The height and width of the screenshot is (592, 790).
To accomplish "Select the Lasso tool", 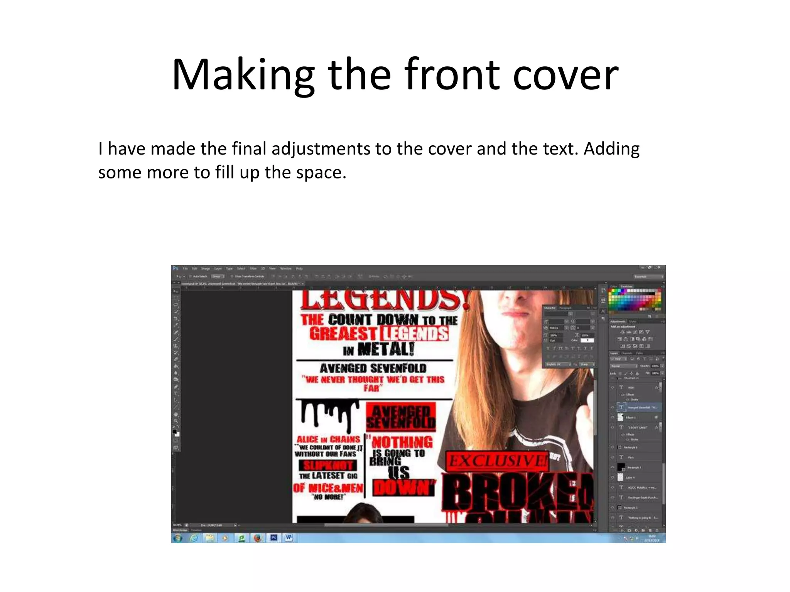I will click(x=176, y=305).
